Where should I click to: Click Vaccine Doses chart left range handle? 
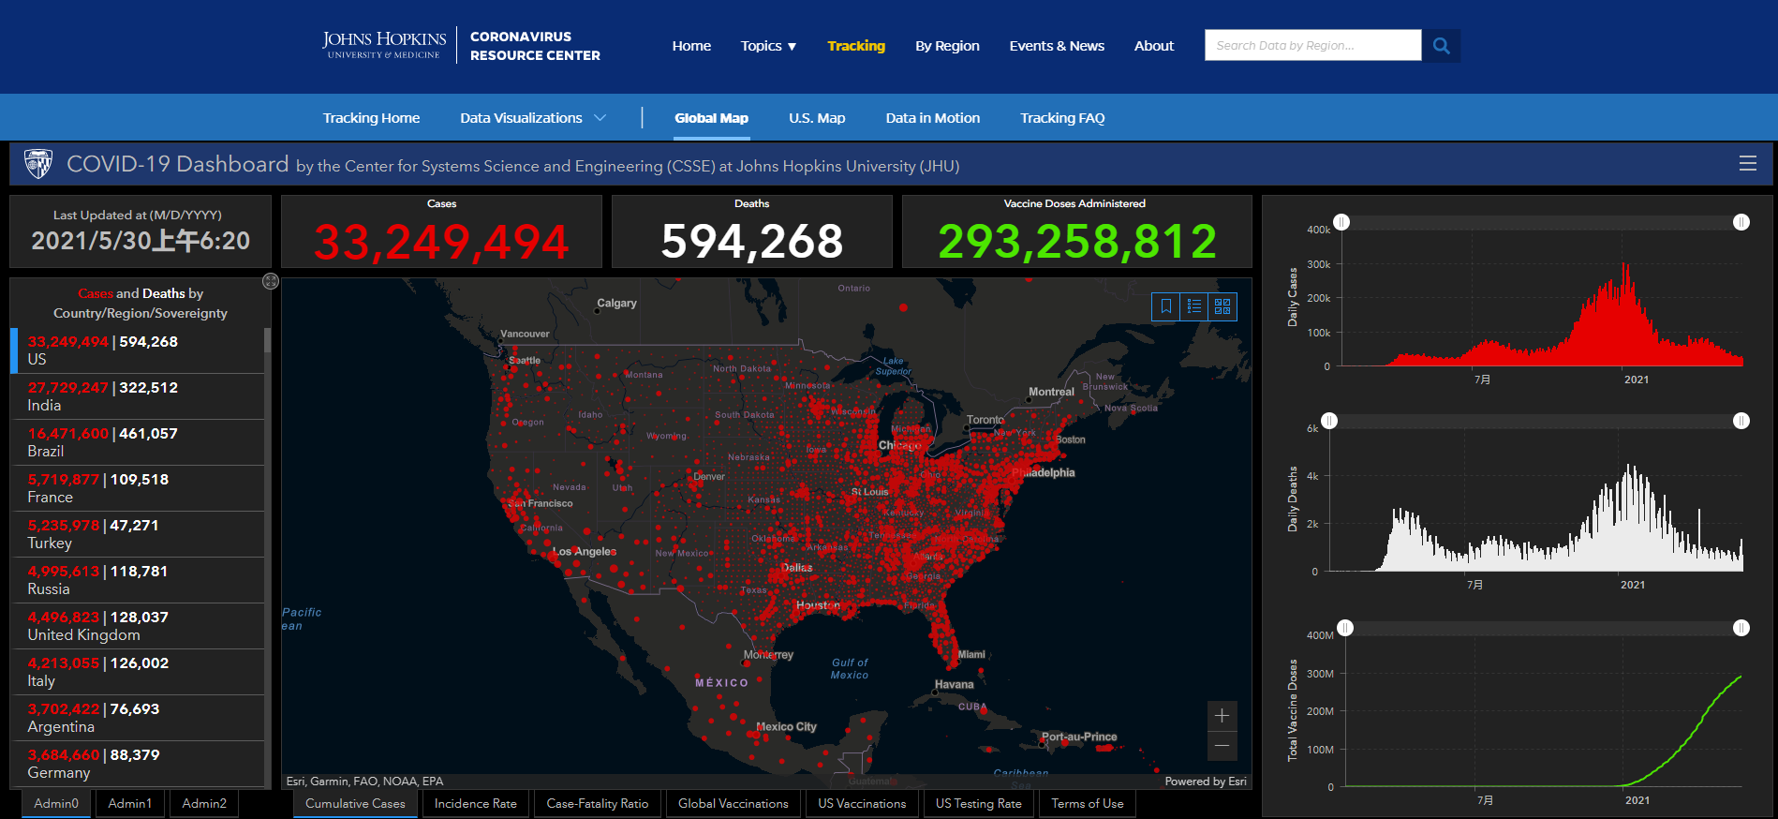coord(1345,628)
